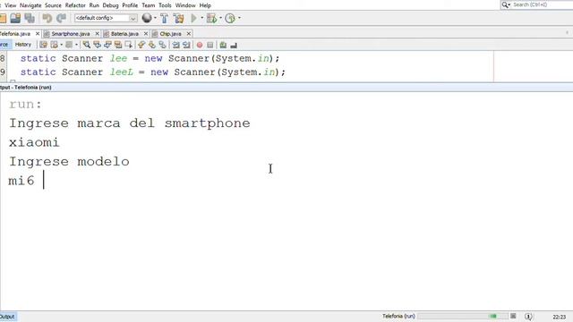The image size is (573, 322).
Task: Click Find Previous Occurrence icon
Action: point(98,45)
